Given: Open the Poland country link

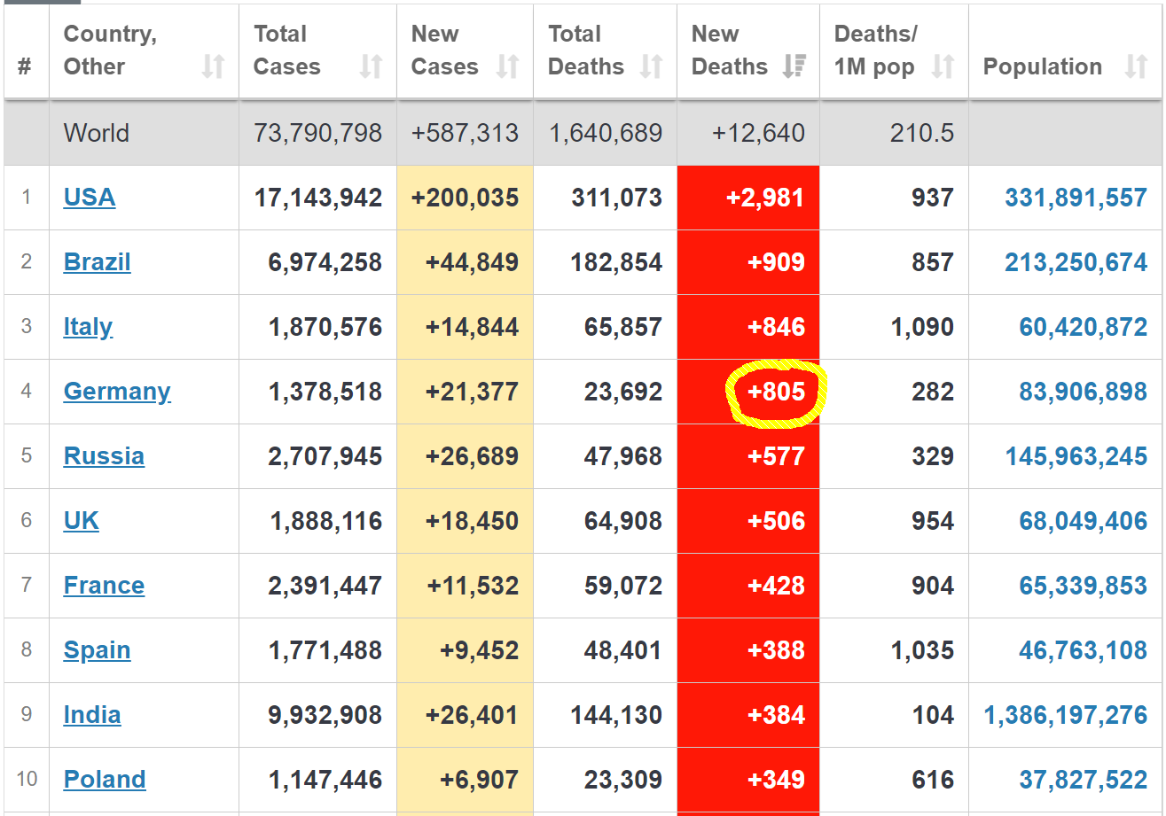Looking at the screenshot, I should tap(105, 780).
